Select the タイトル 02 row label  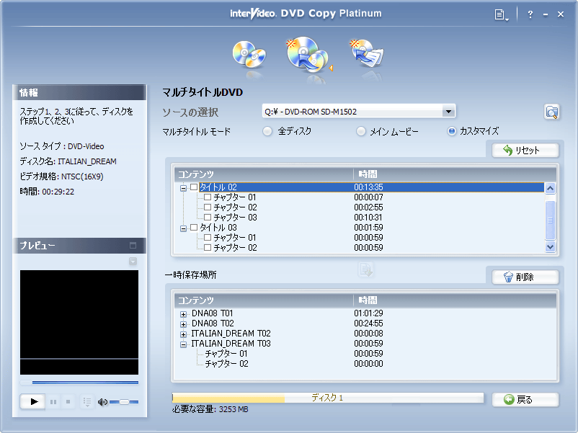coord(218,187)
